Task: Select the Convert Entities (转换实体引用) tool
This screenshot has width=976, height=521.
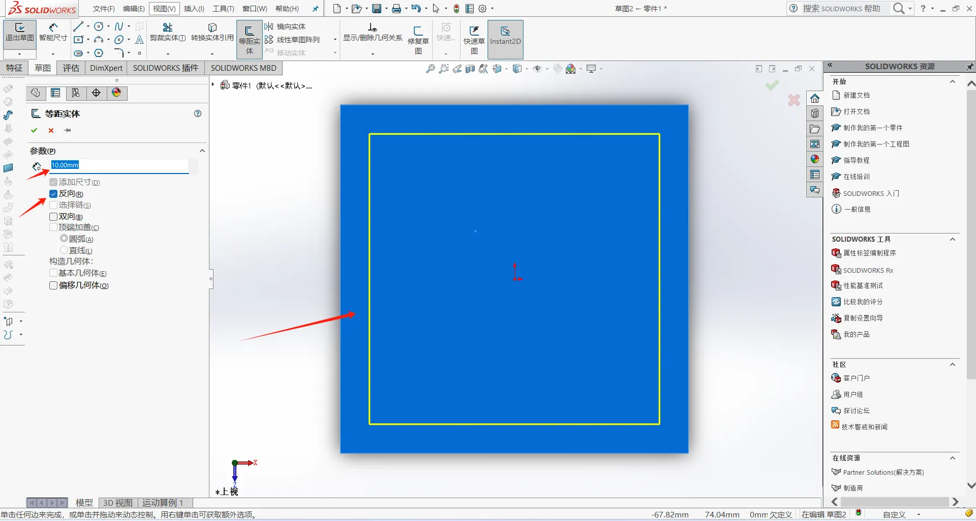Action: click(212, 33)
